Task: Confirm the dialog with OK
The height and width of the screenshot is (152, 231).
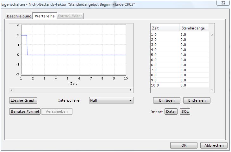Action: coord(184,145)
